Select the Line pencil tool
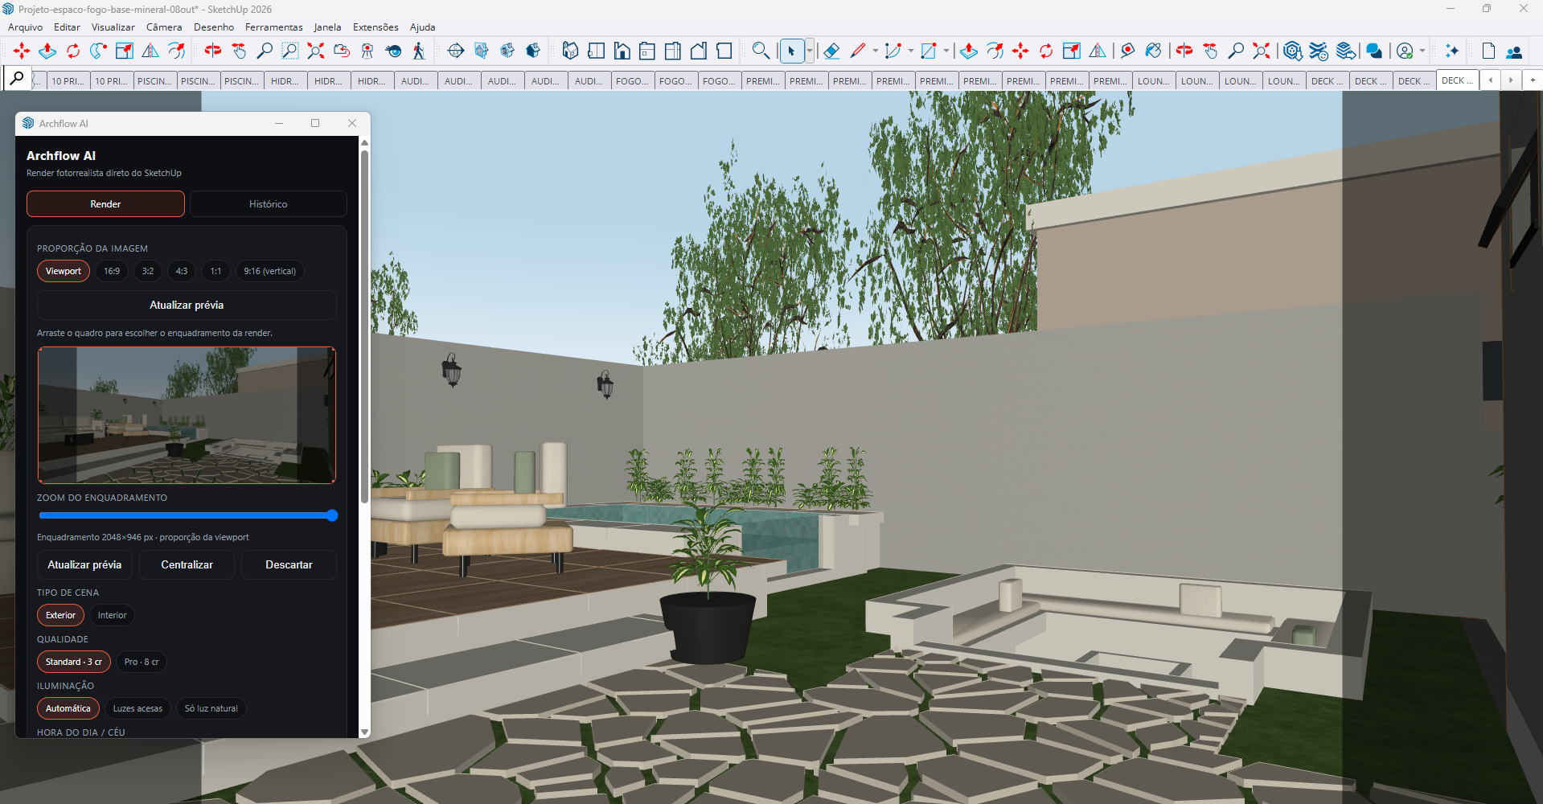 (858, 51)
